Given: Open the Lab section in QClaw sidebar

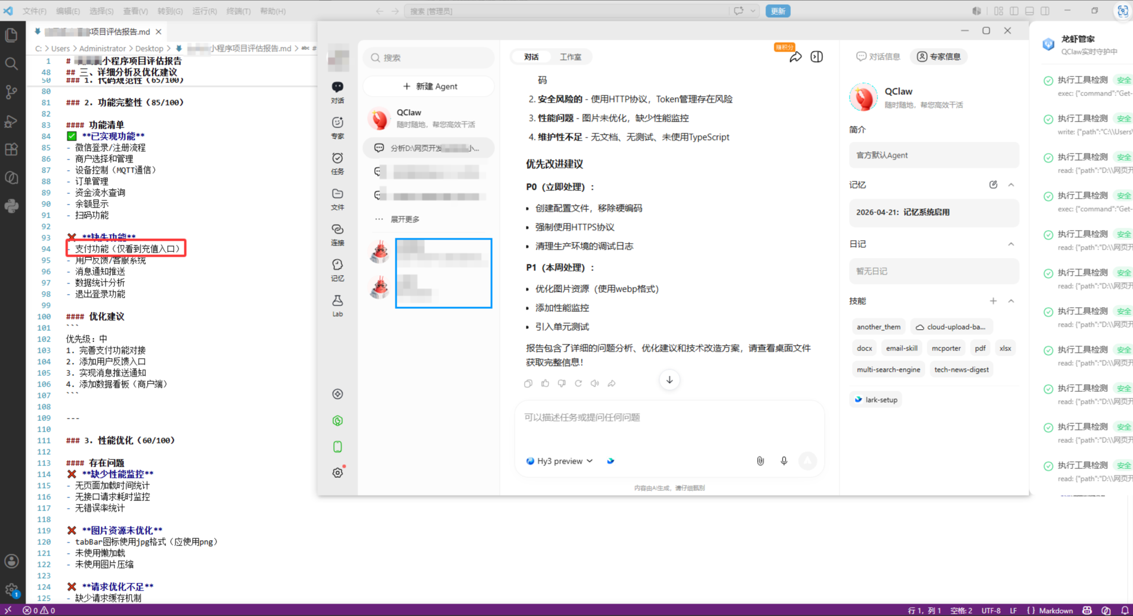Looking at the screenshot, I should tap(337, 305).
